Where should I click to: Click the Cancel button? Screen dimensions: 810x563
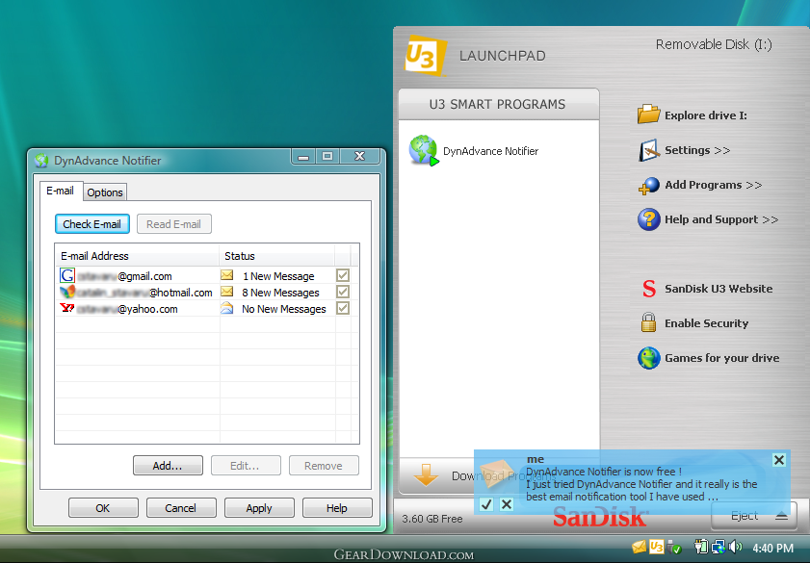tap(181, 508)
